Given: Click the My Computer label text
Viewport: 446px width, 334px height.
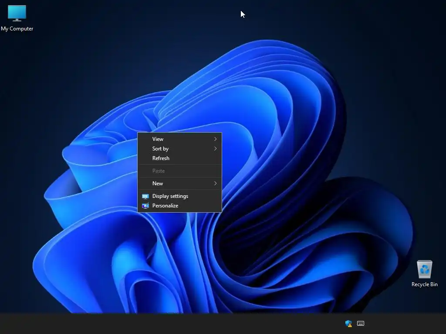Looking at the screenshot, I should click(x=17, y=29).
